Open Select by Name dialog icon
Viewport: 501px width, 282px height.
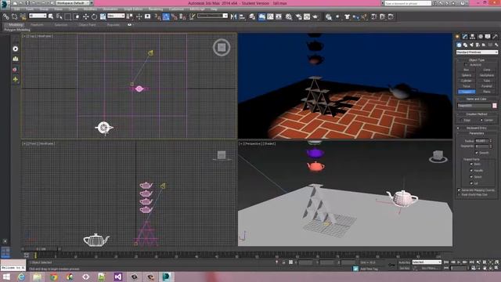pos(59,16)
